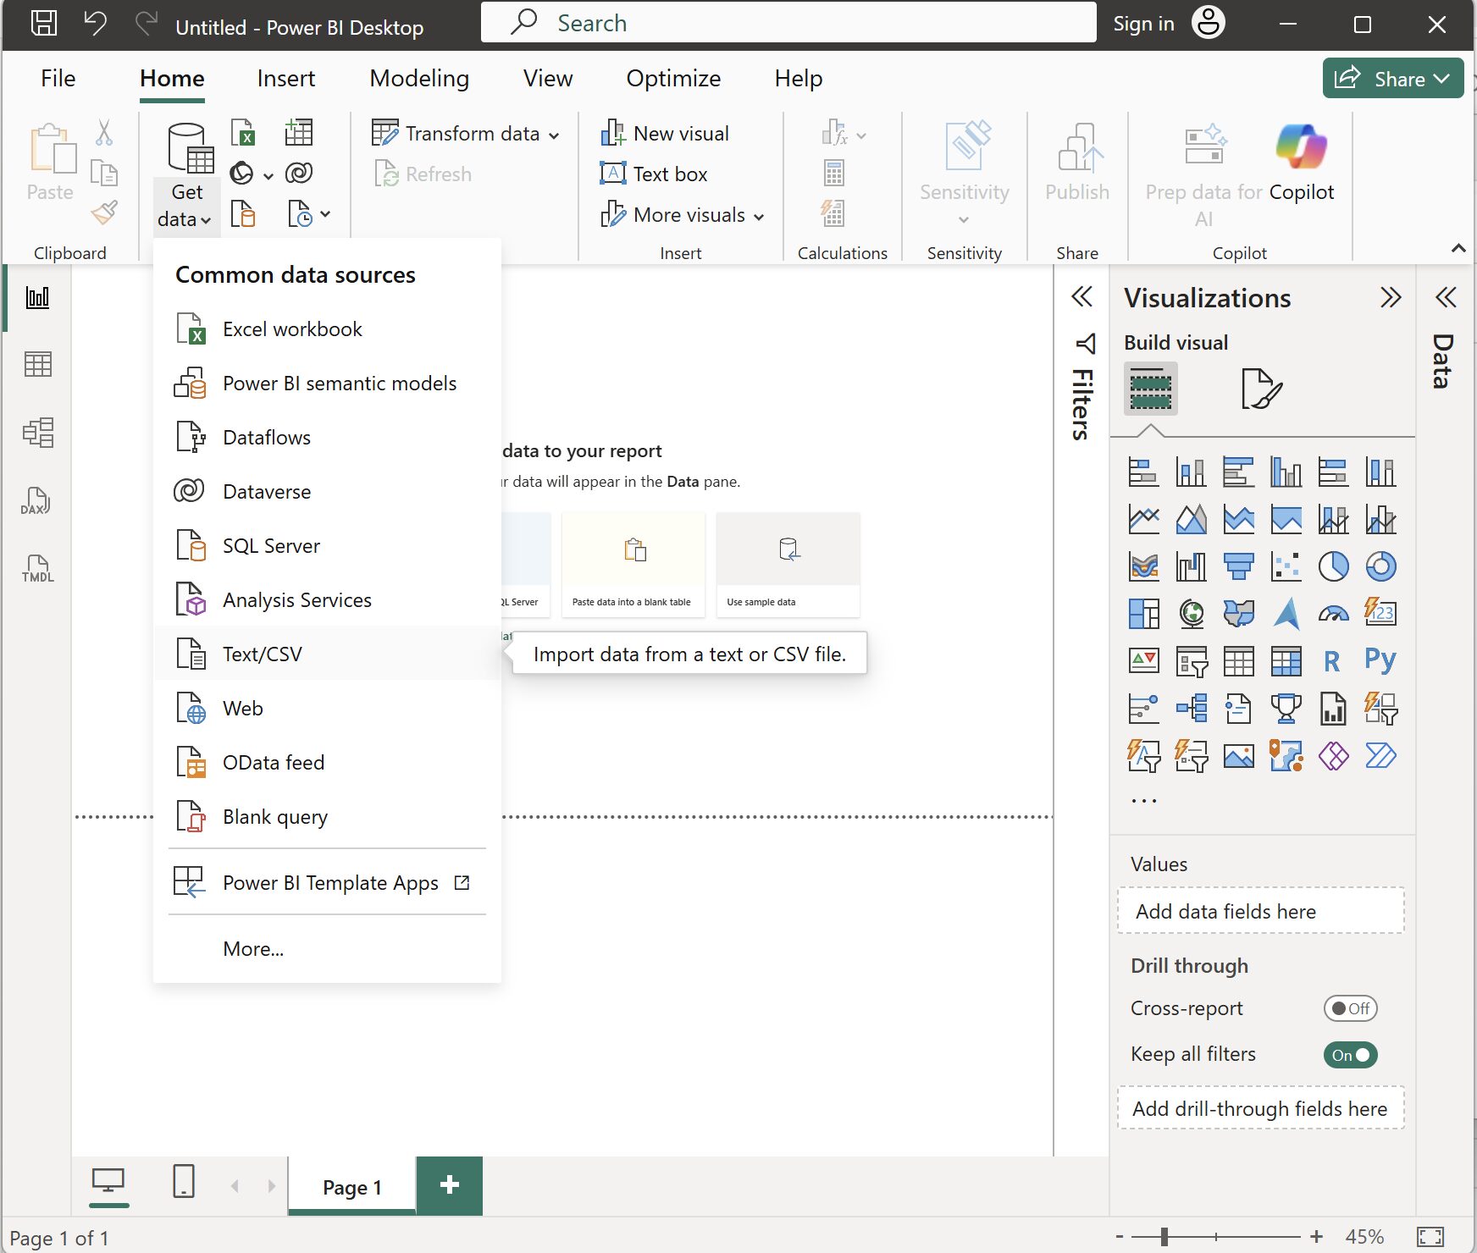
Task: Open the View tab
Action: click(x=547, y=79)
